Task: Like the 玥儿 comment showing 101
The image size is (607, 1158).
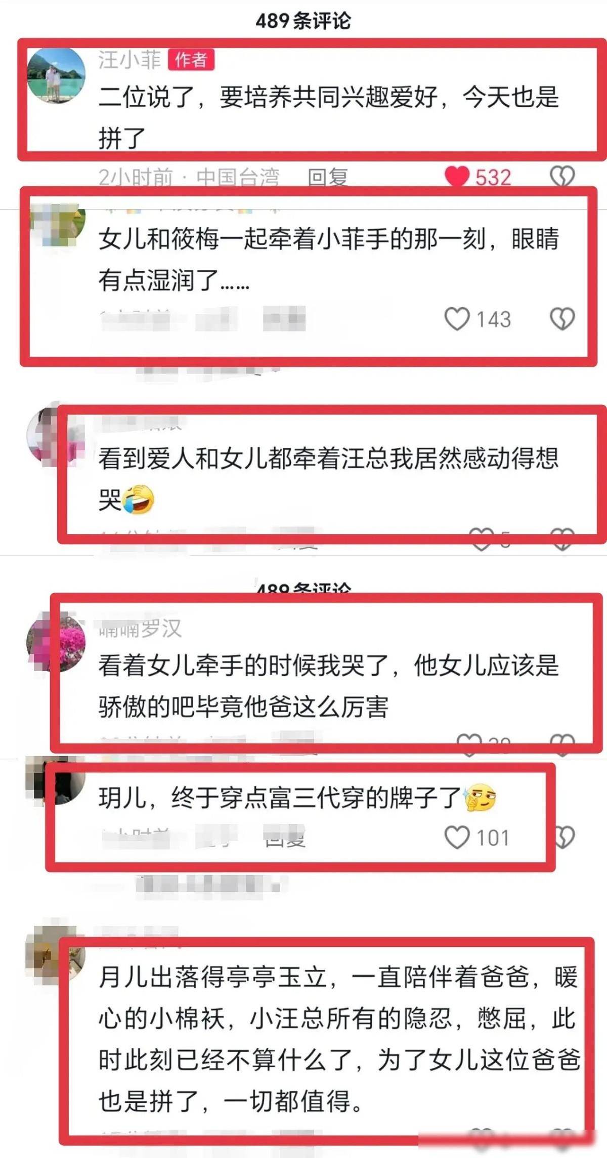Action: [457, 837]
